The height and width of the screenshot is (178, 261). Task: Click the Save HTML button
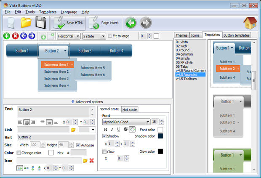pyautogui.click(x=69, y=23)
